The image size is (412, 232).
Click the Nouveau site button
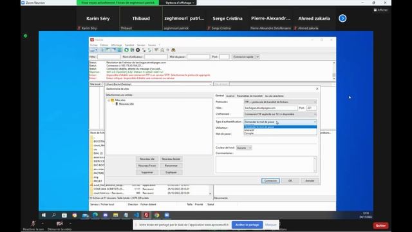(147, 159)
